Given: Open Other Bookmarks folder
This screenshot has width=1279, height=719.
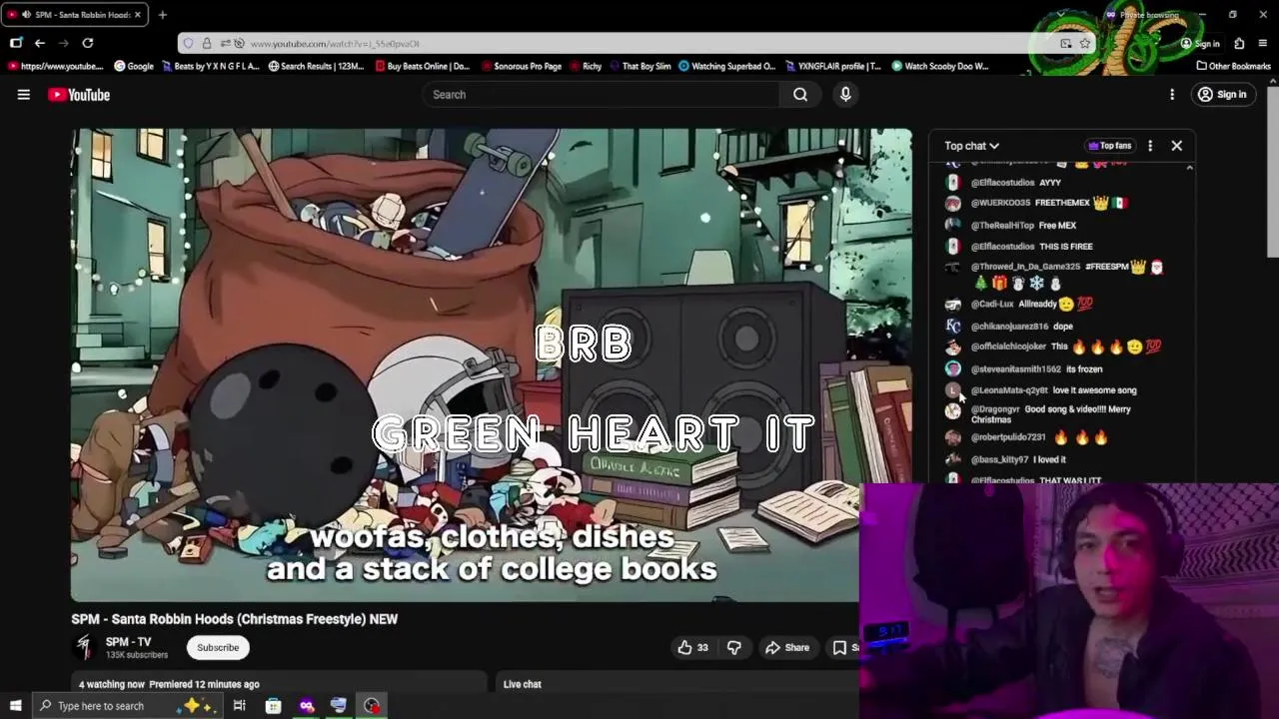Looking at the screenshot, I should [1234, 66].
